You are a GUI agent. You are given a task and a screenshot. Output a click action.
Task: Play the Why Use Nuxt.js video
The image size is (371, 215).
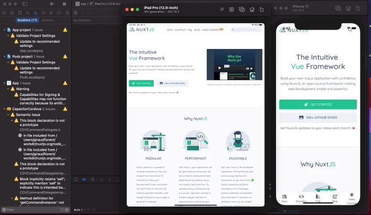coord(219,68)
